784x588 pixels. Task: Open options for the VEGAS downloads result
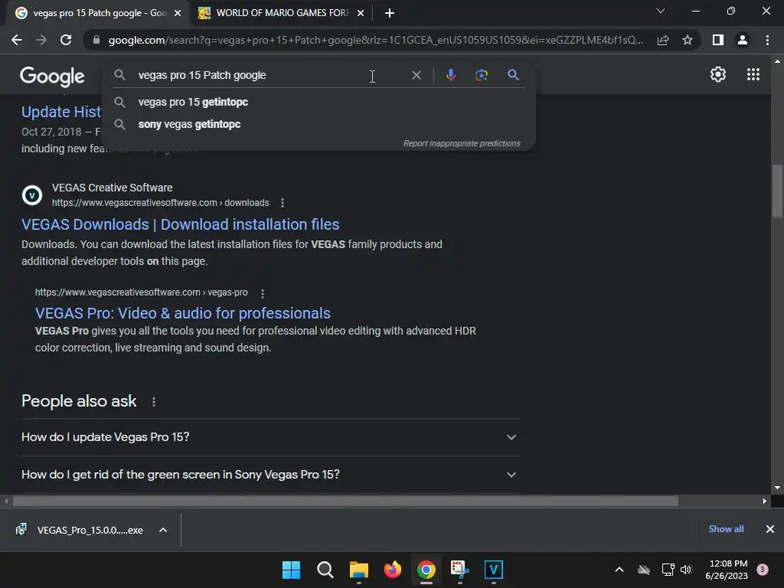pos(283,203)
